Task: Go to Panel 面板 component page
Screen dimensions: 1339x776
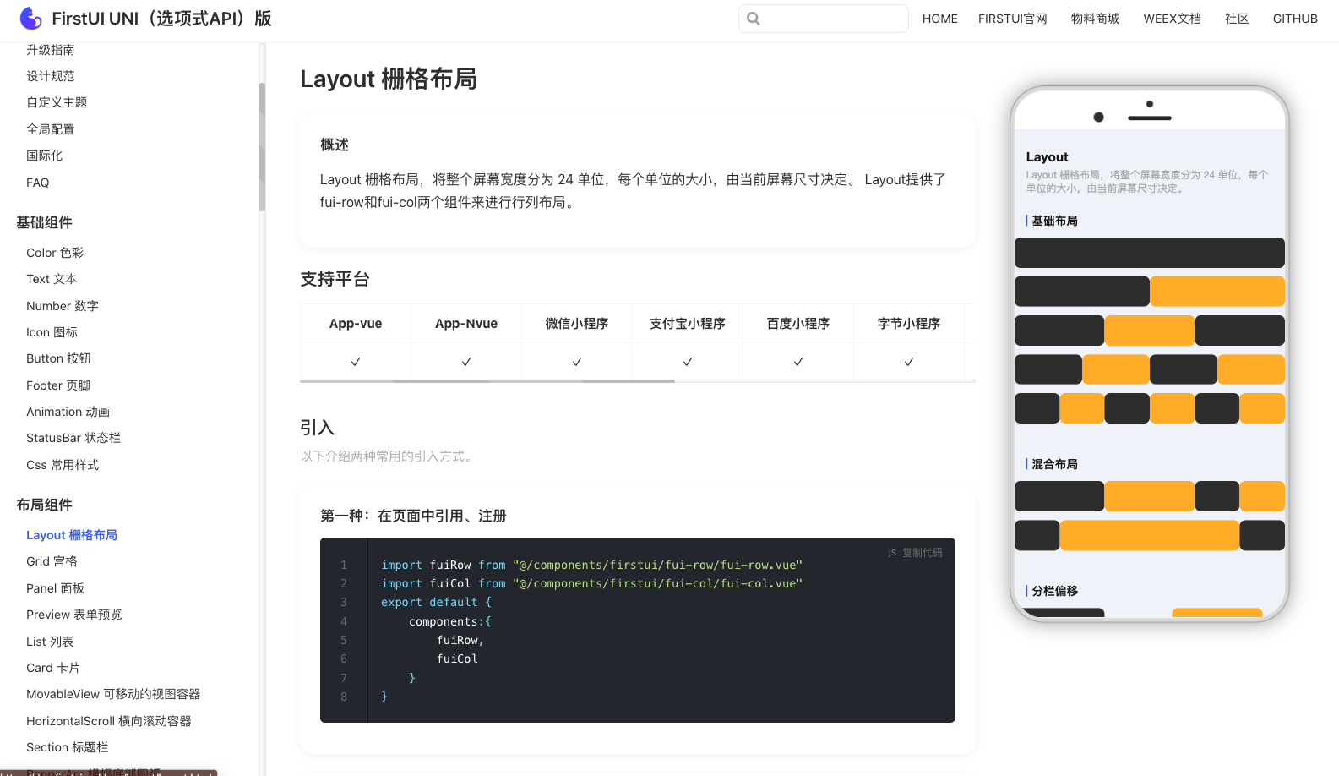Action: [x=56, y=588]
